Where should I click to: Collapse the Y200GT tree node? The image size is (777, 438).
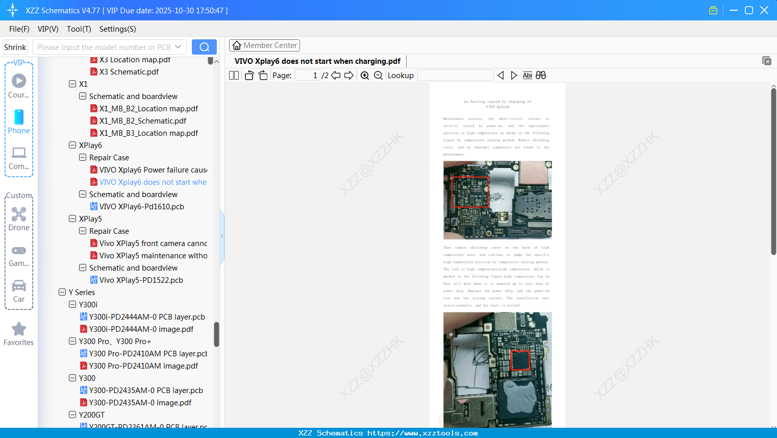72,415
